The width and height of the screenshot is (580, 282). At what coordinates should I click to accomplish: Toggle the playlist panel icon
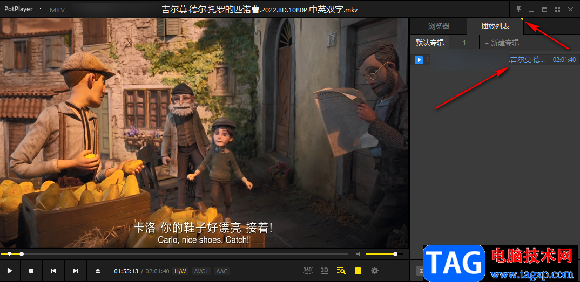pos(358,271)
